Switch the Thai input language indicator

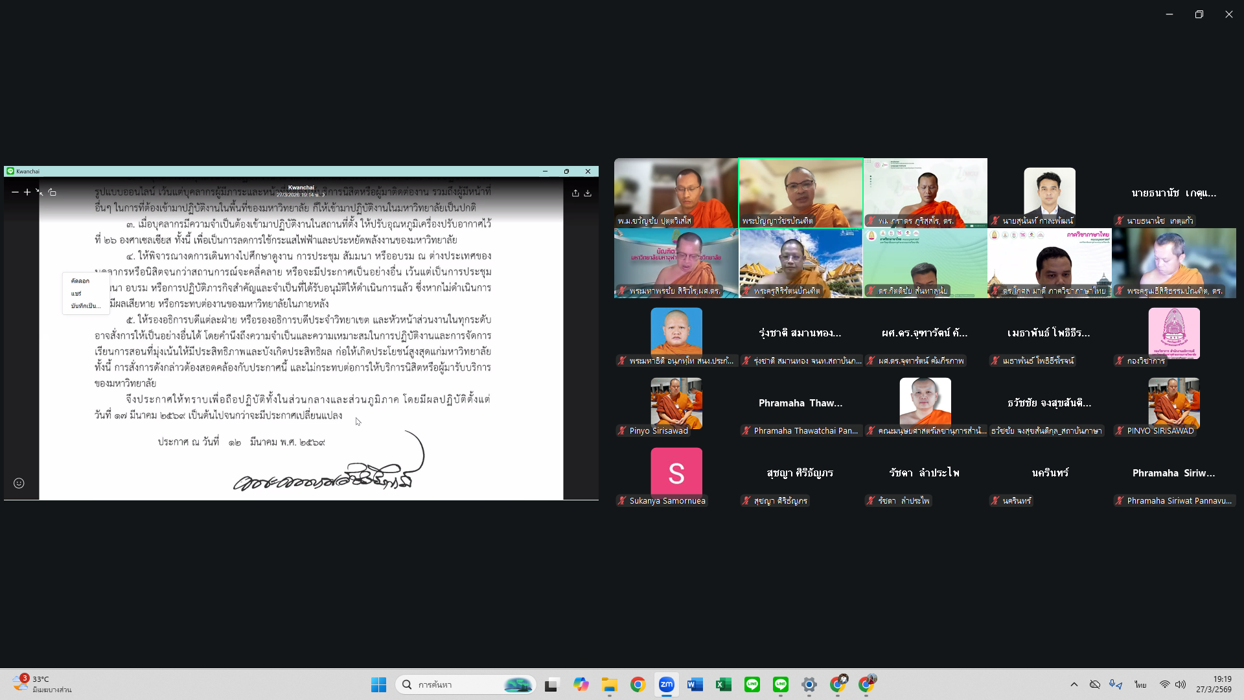(1140, 684)
